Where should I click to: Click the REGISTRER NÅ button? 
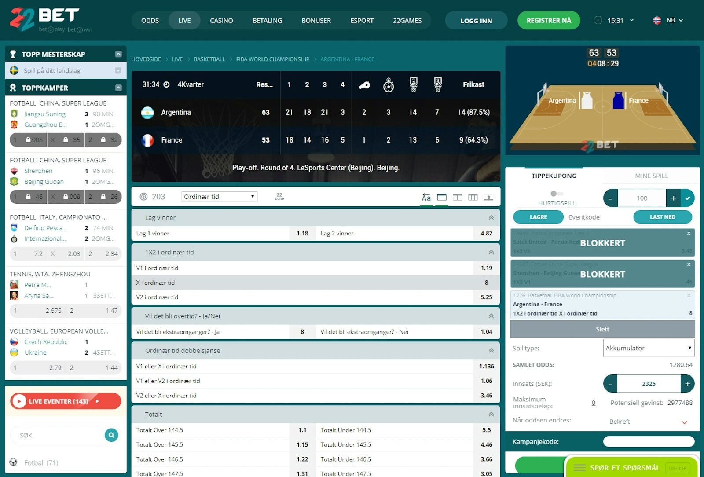pyautogui.click(x=548, y=20)
